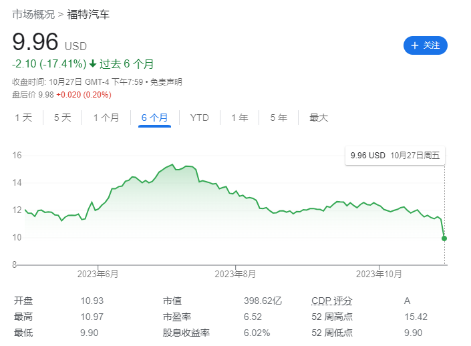Image resolution: width=471 pixels, height=346 pixels.
Task: Click the 2023年6月 axis label
Action: 98,274
